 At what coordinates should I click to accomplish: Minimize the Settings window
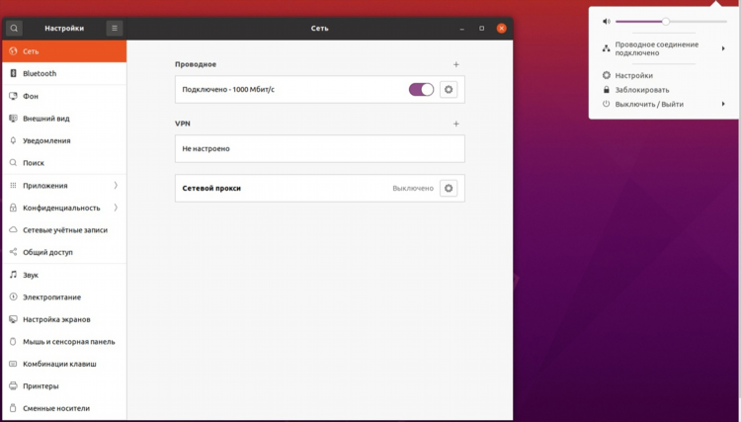(x=461, y=29)
